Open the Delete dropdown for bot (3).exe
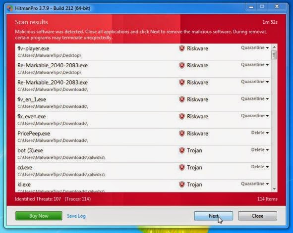This screenshot has height=233, width=293. point(260,150)
